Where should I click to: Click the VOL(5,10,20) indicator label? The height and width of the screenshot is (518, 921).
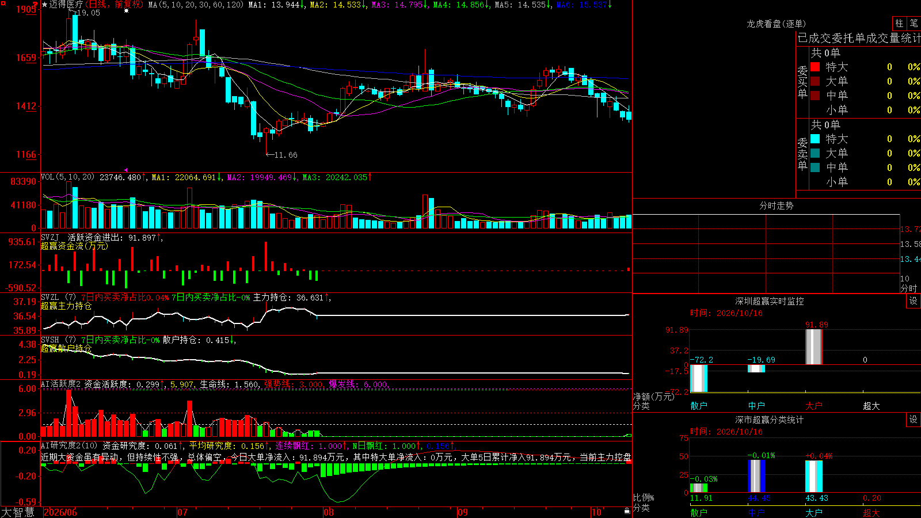tap(68, 177)
